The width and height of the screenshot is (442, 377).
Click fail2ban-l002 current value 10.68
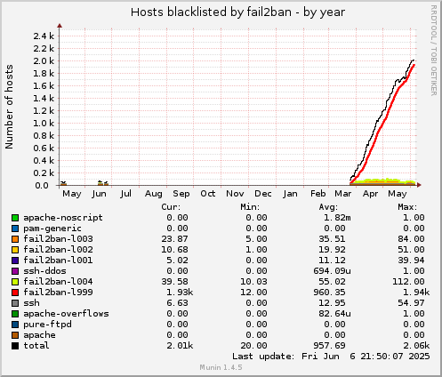[x=174, y=250]
